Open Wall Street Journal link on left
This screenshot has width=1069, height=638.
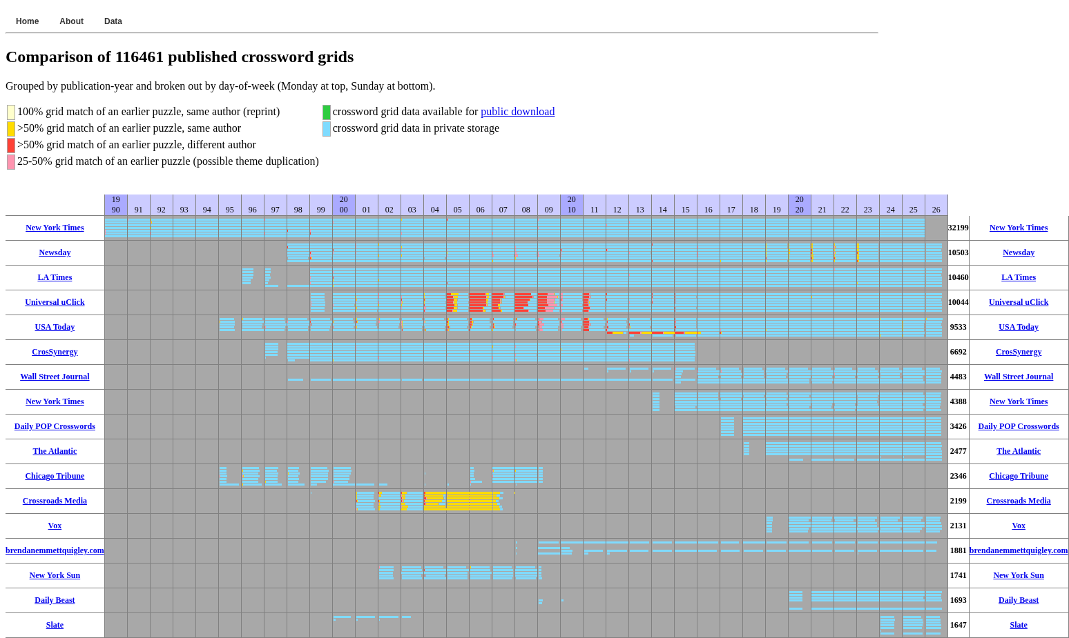55,377
